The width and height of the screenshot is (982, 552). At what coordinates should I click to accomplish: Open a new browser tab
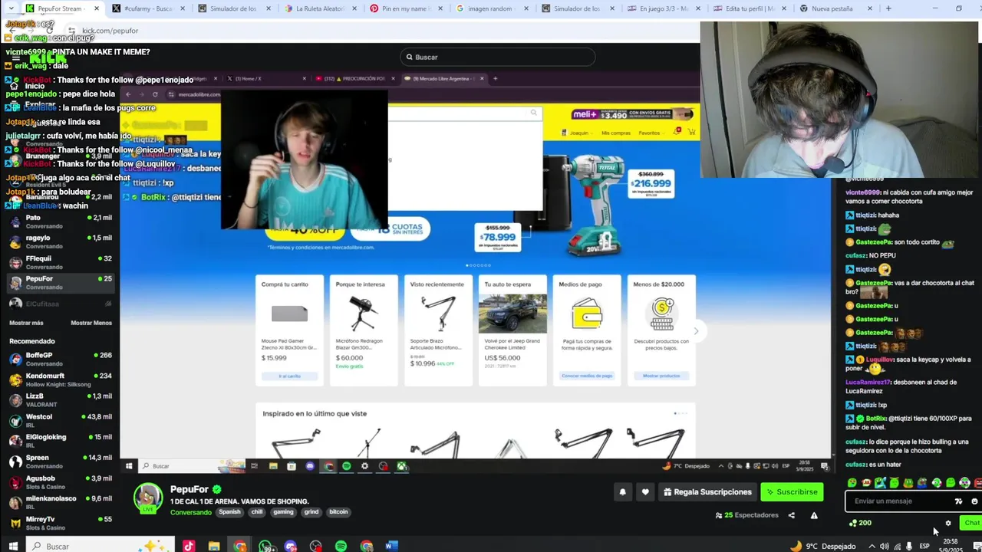coord(888,8)
